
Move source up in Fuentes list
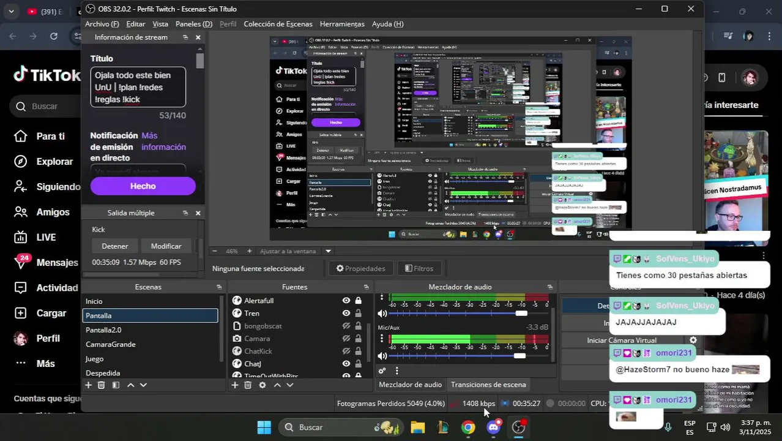pos(277,385)
